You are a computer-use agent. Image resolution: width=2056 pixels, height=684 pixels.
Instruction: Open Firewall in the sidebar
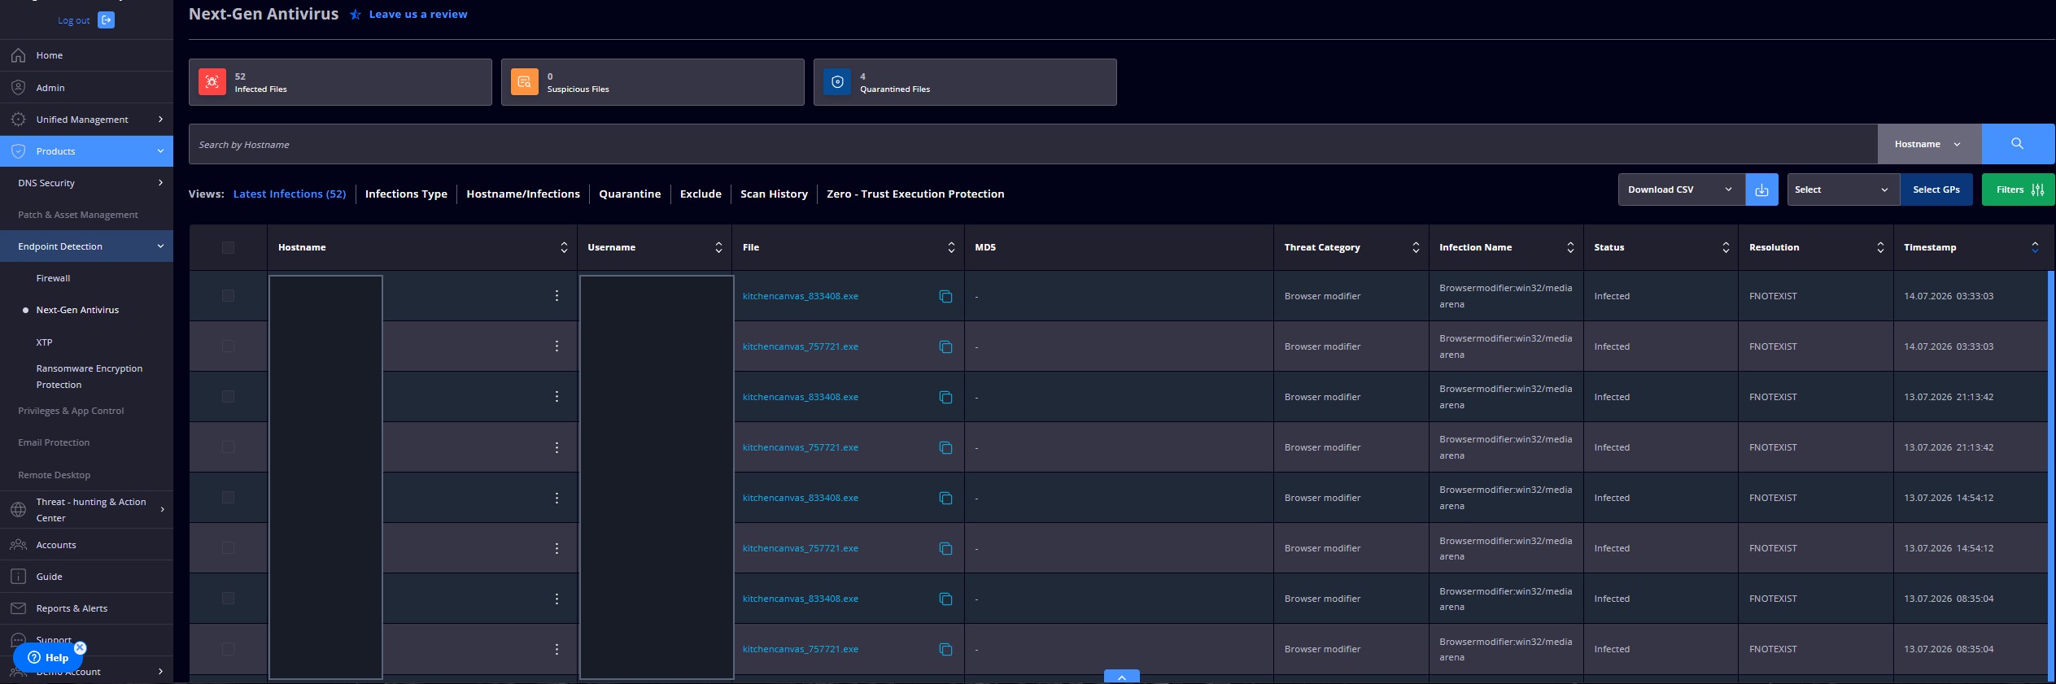53,278
